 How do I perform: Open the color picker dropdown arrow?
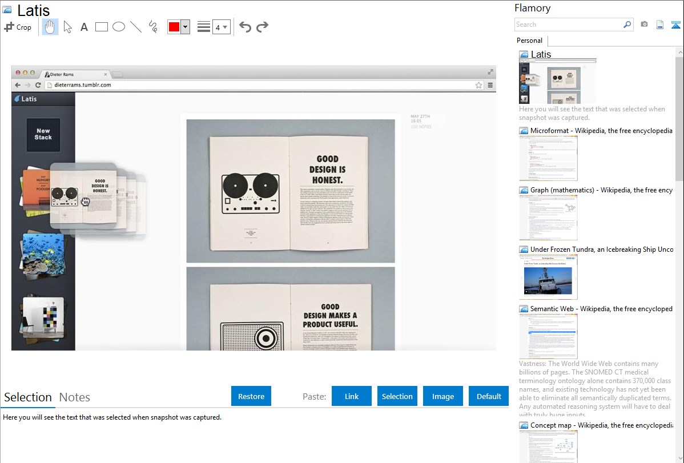(x=185, y=27)
